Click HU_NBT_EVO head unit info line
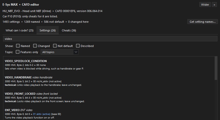Viewport: 220px width, 120px height. [53, 11]
